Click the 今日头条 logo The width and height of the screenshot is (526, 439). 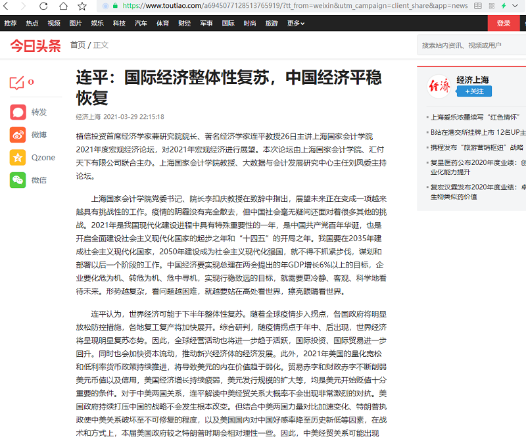35,45
